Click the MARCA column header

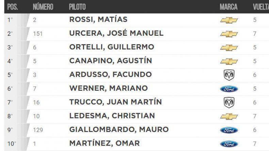click(x=229, y=7)
